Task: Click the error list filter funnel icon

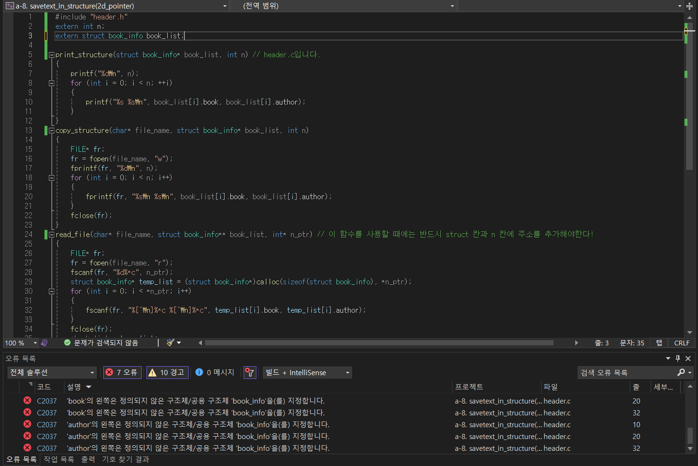Action: 250,373
